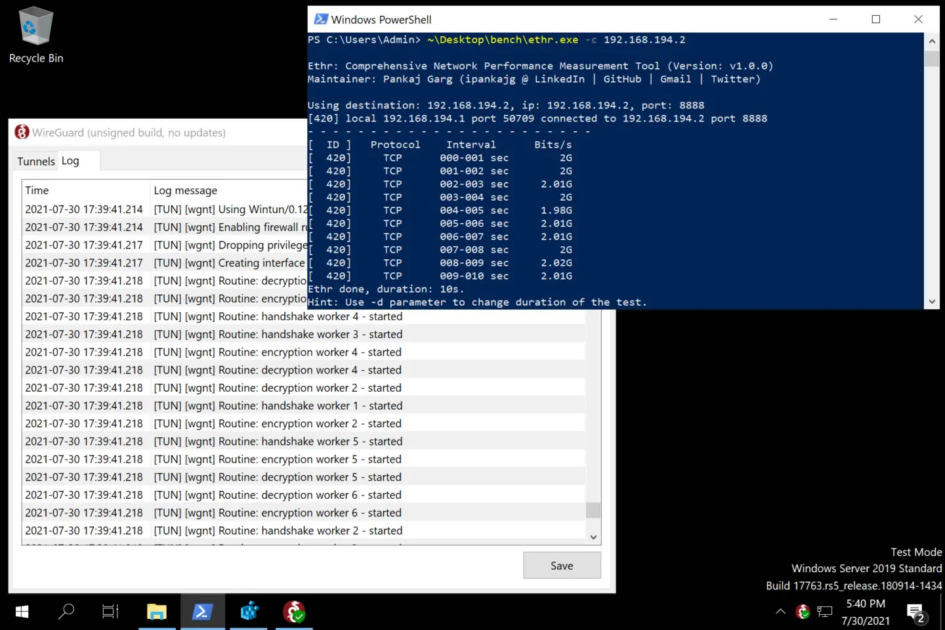Open File Explorer from taskbar

157,612
